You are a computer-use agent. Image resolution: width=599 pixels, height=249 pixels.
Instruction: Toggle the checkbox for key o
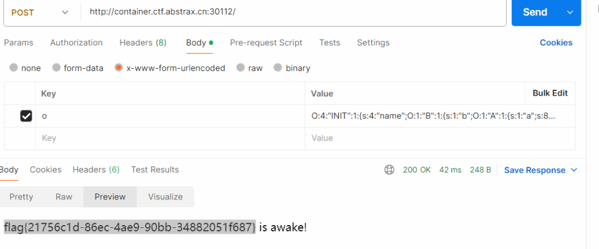tap(26, 117)
